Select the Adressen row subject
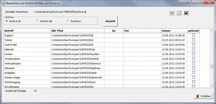216x104 pixels. [10, 68]
